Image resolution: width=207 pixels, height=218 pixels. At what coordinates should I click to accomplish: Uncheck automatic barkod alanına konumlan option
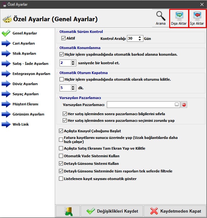62,54
